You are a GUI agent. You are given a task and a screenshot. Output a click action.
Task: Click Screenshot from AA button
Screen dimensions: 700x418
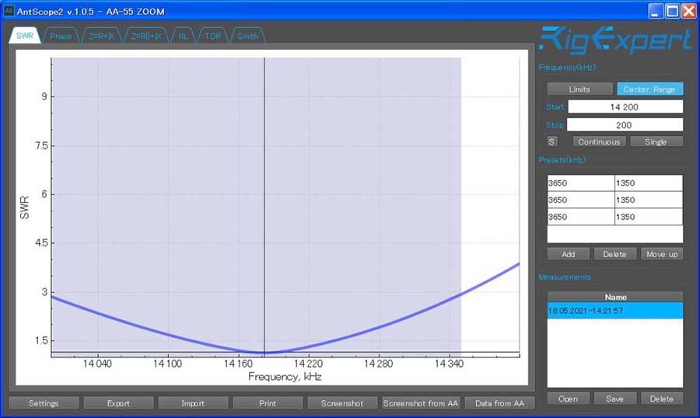421,403
